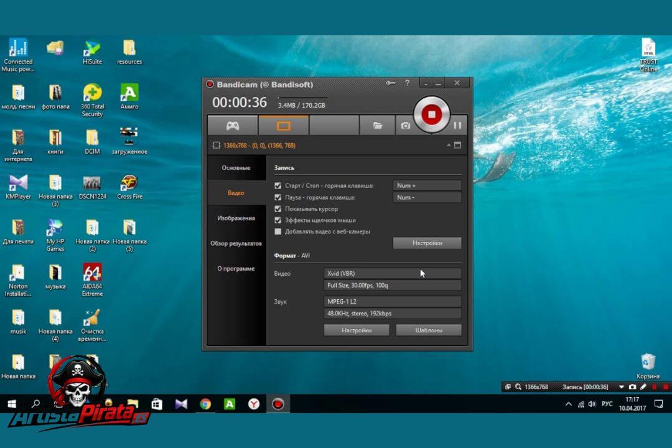Screen dimensions: 672x448
Task: Toggle fullscreen rectangle window icon
Action: pos(458,146)
